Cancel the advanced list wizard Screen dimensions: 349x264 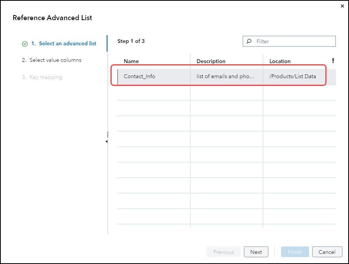pos(327,252)
